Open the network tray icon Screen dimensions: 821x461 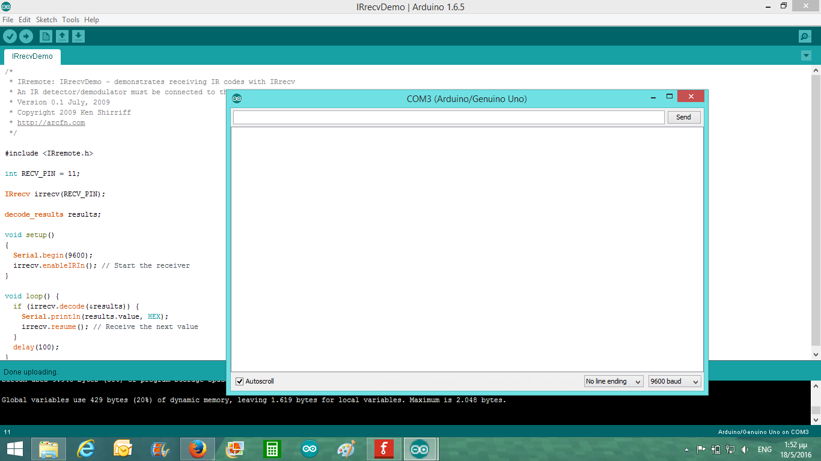730,449
